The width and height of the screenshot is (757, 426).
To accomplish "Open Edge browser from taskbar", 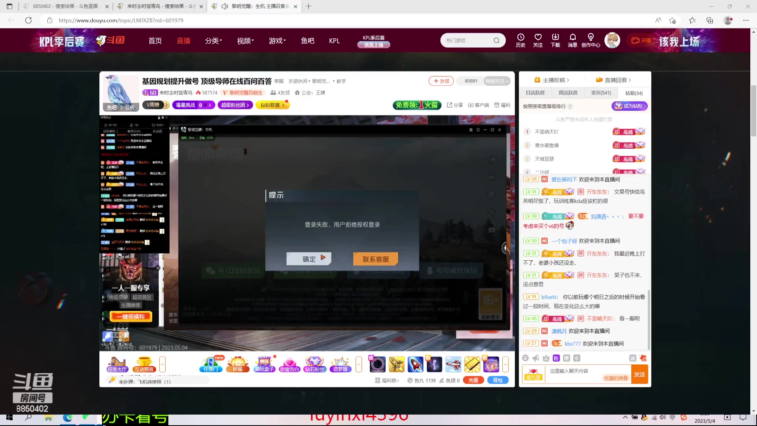I will coord(67,417).
